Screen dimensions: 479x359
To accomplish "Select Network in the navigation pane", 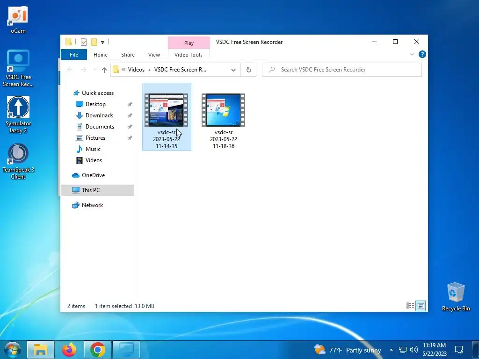I will pos(92,205).
